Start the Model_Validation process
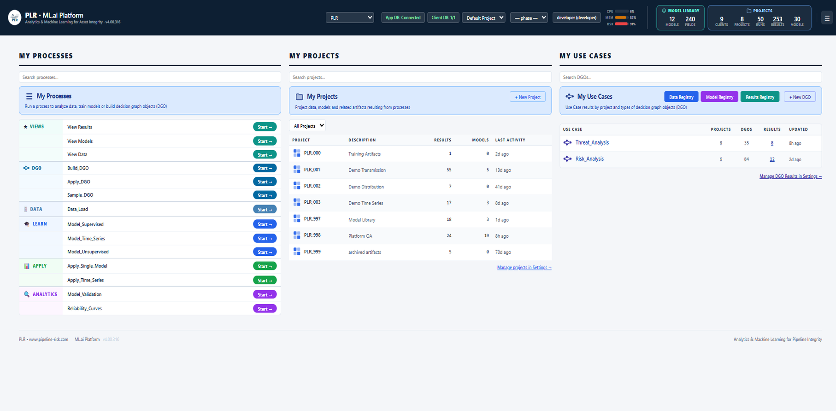Viewport: 836px width, 411px height. pos(265,294)
